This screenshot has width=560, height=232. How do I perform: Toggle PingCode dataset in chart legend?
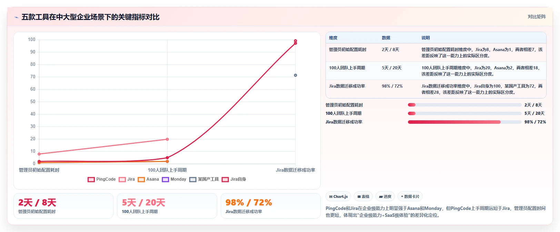coord(102,179)
